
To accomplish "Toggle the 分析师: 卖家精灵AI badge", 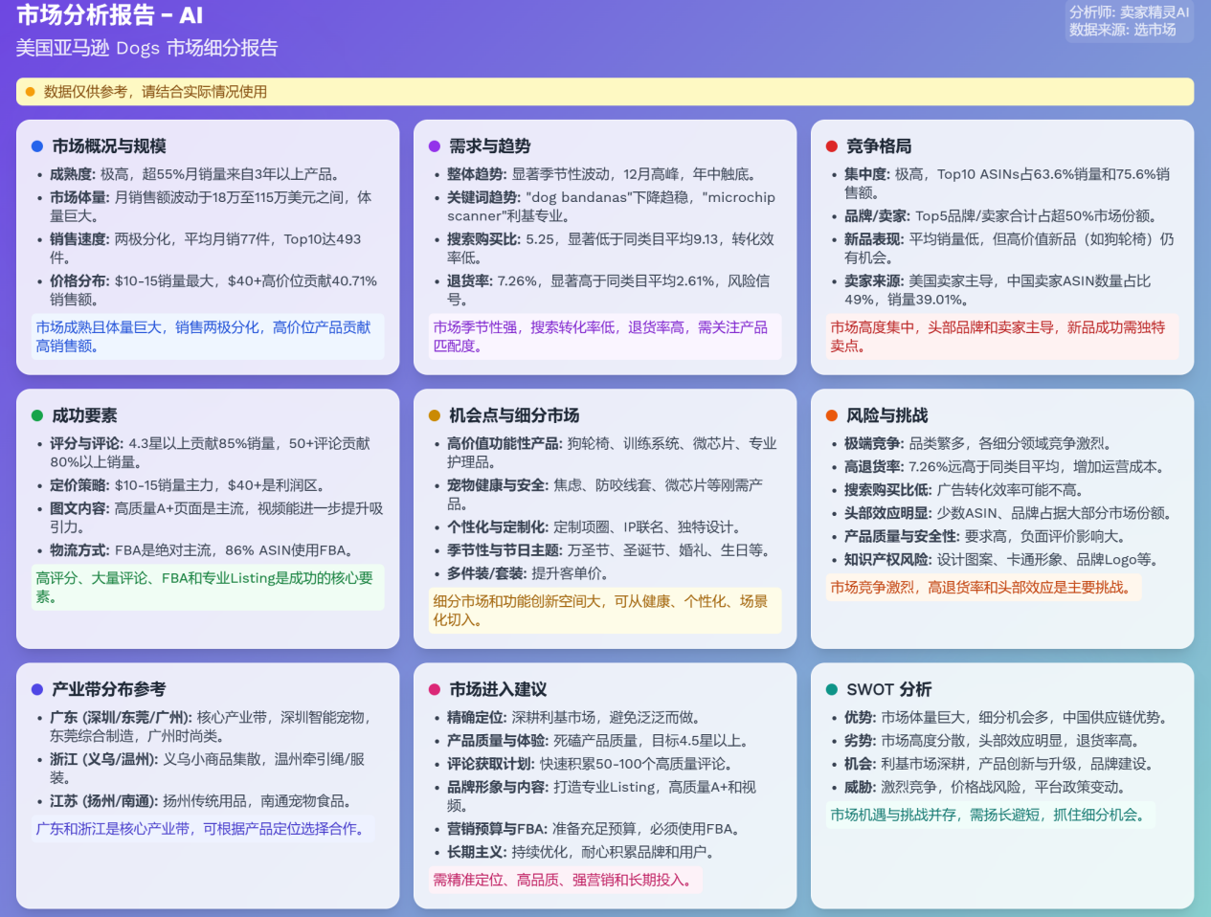I will [1128, 13].
